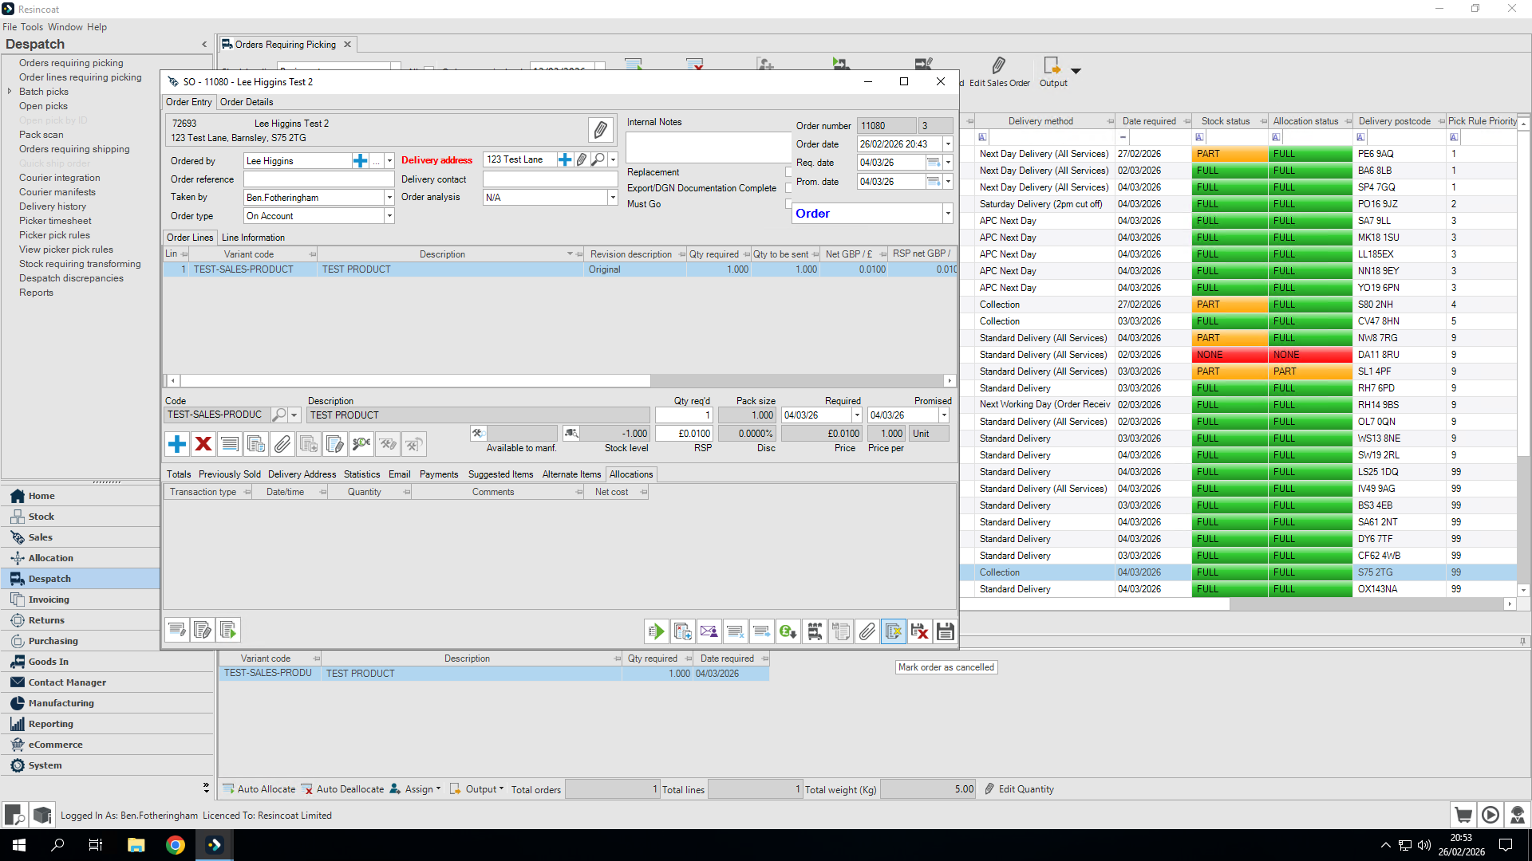Tick Export/DGN Documentation Complete checkbox
The width and height of the screenshot is (1532, 861).
[x=788, y=188]
